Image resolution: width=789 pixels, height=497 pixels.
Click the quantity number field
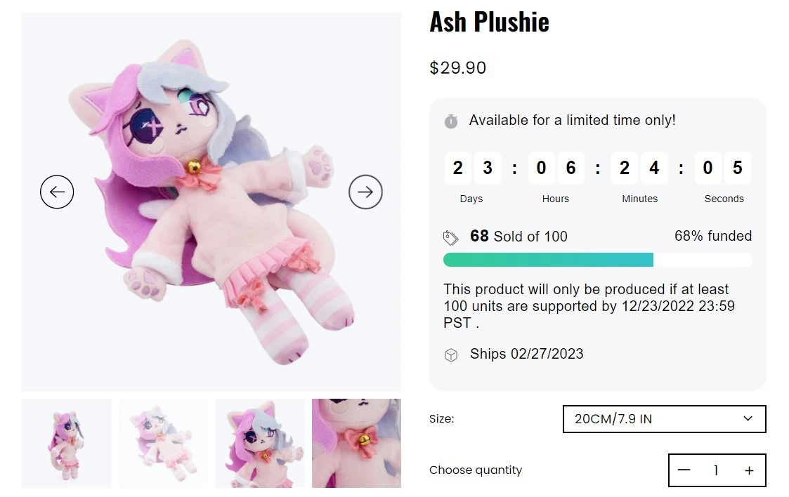(715, 470)
